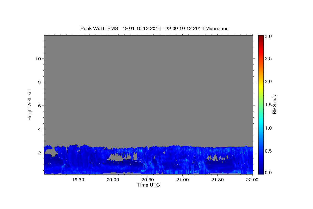Click the plot title 'Peak Width RMS'

click(99, 28)
